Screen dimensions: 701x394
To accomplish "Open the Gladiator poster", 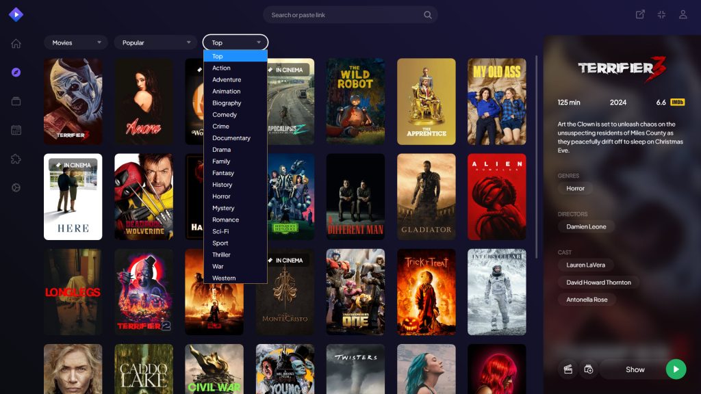I will coord(426,197).
